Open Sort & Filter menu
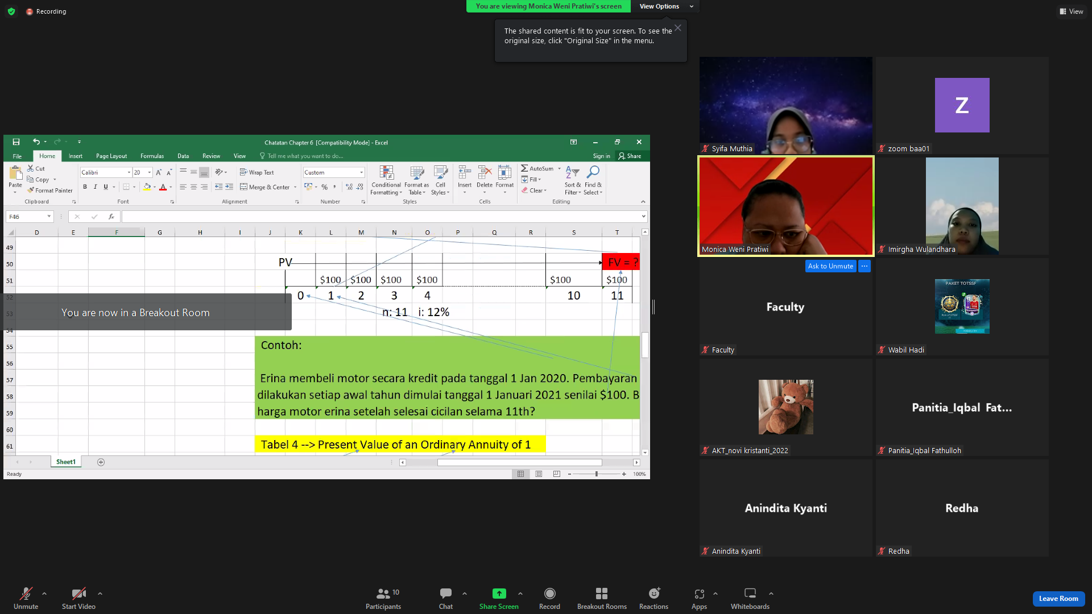This screenshot has width=1092, height=614. coord(573,181)
